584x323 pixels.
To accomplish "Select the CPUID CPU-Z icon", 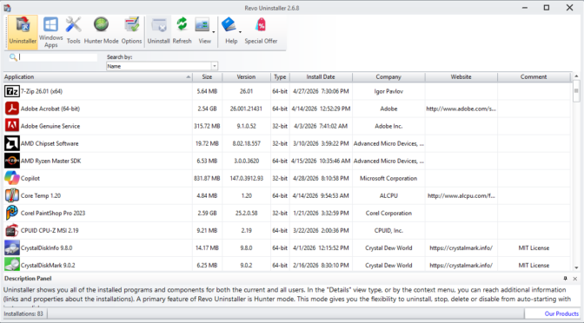I will [x=12, y=230].
